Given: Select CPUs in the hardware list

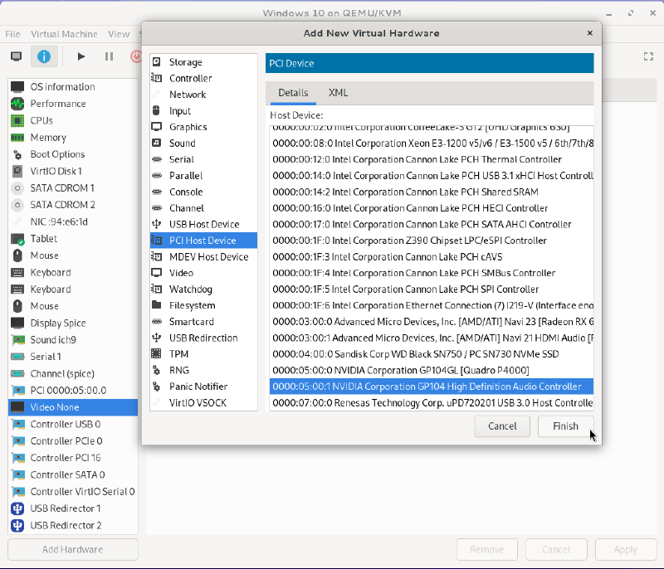Looking at the screenshot, I should tap(73, 120).
